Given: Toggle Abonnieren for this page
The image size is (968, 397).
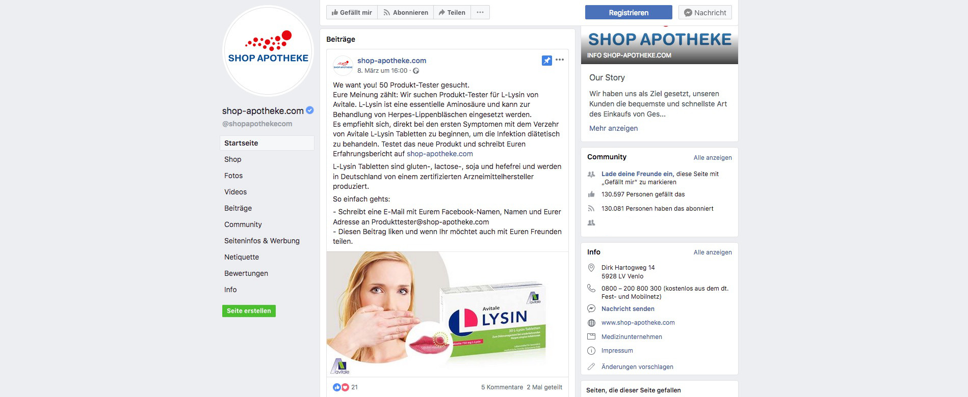Looking at the screenshot, I should (x=406, y=12).
